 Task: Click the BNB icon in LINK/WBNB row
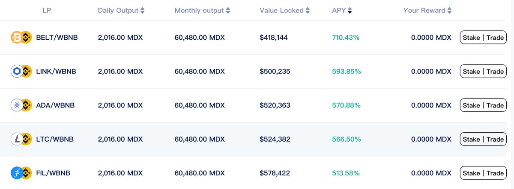point(27,71)
